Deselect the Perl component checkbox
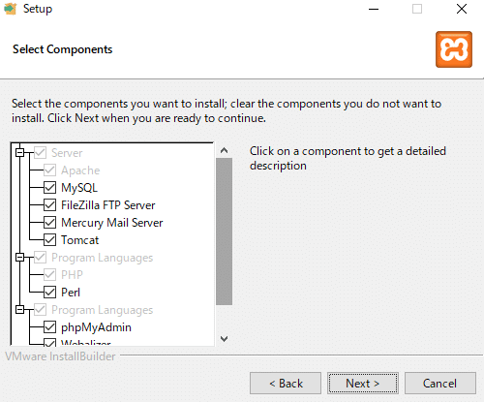The image size is (484, 402). [x=49, y=293]
